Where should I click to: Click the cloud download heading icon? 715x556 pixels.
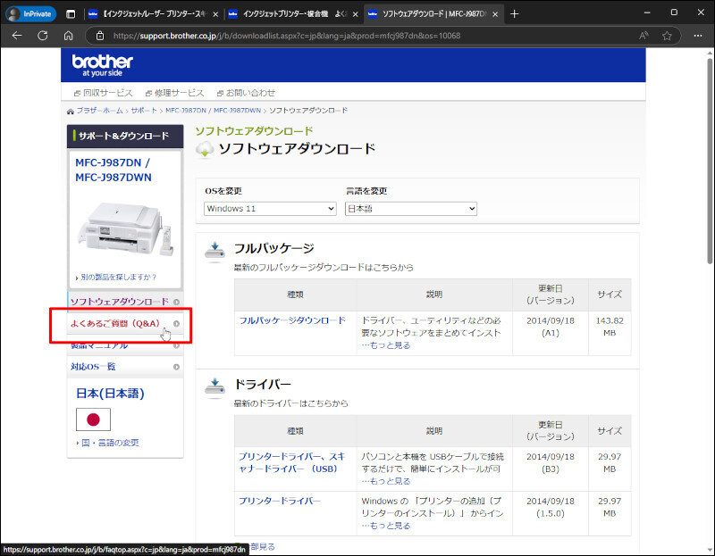point(205,149)
